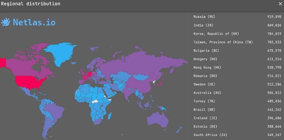
Task: Click the Turkey (TR) row
Action: [x=204, y=101]
